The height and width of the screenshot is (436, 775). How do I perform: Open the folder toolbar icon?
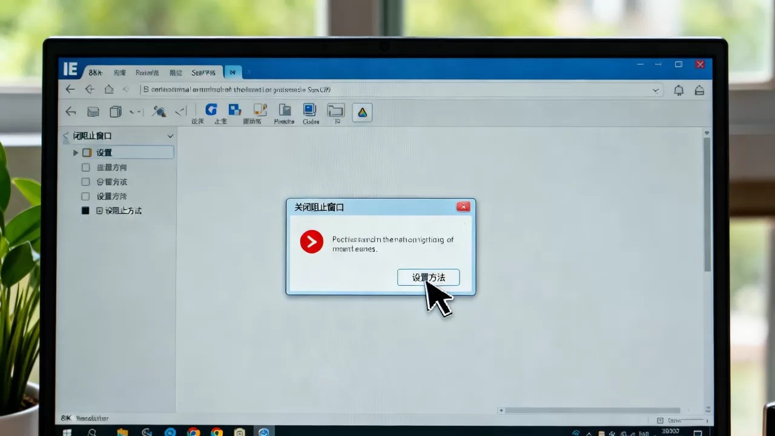(x=335, y=110)
